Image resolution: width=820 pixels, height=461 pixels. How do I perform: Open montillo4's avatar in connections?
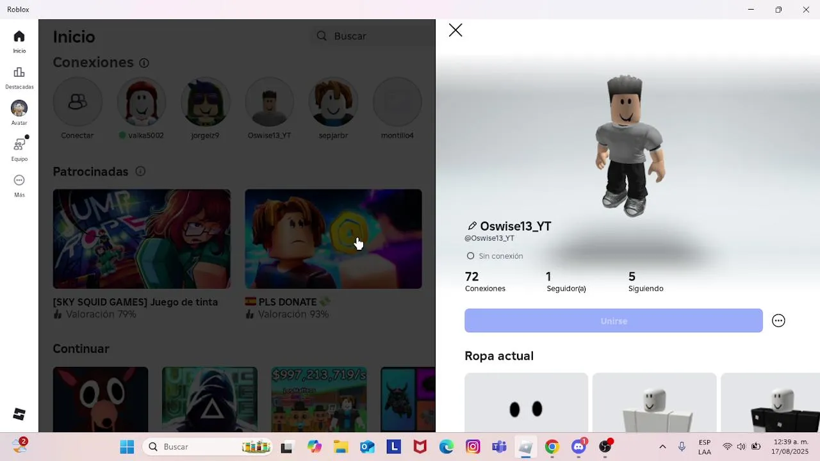click(397, 102)
